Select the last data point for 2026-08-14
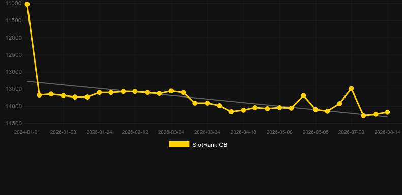The width and height of the screenshot is (402, 195). coord(387,112)
